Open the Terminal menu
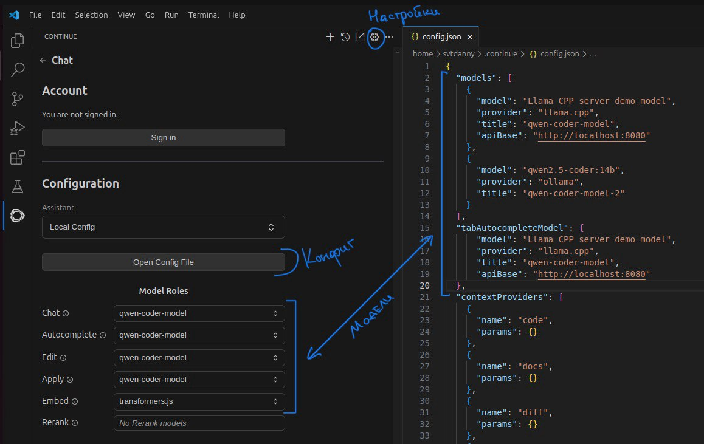 [204, 15]
